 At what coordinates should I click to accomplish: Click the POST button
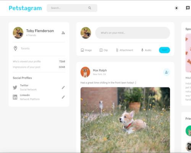click(x=164, y=50)
